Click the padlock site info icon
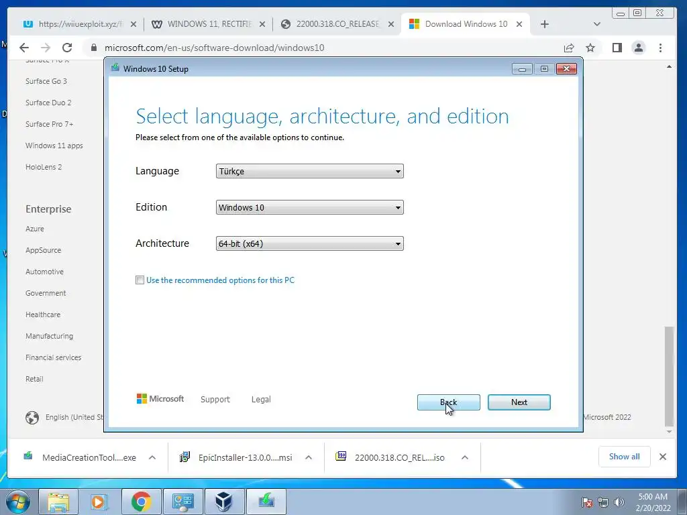The width and height of the screenshot is (687, 515). tap(94, 48)
